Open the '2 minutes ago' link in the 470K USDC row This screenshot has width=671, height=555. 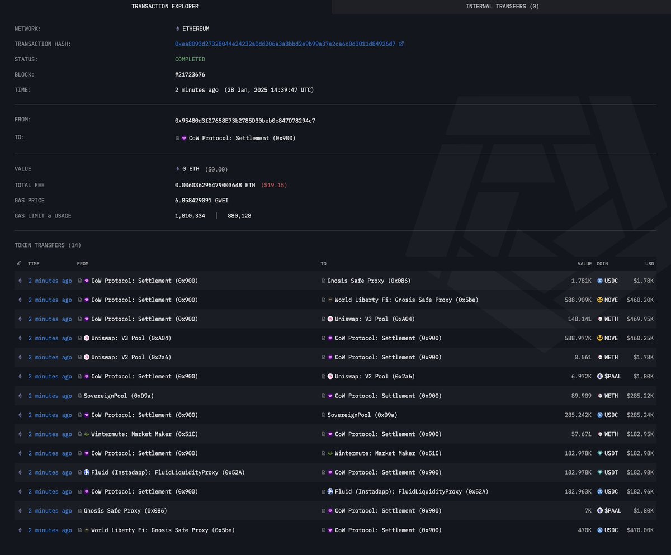coord(50,530)
